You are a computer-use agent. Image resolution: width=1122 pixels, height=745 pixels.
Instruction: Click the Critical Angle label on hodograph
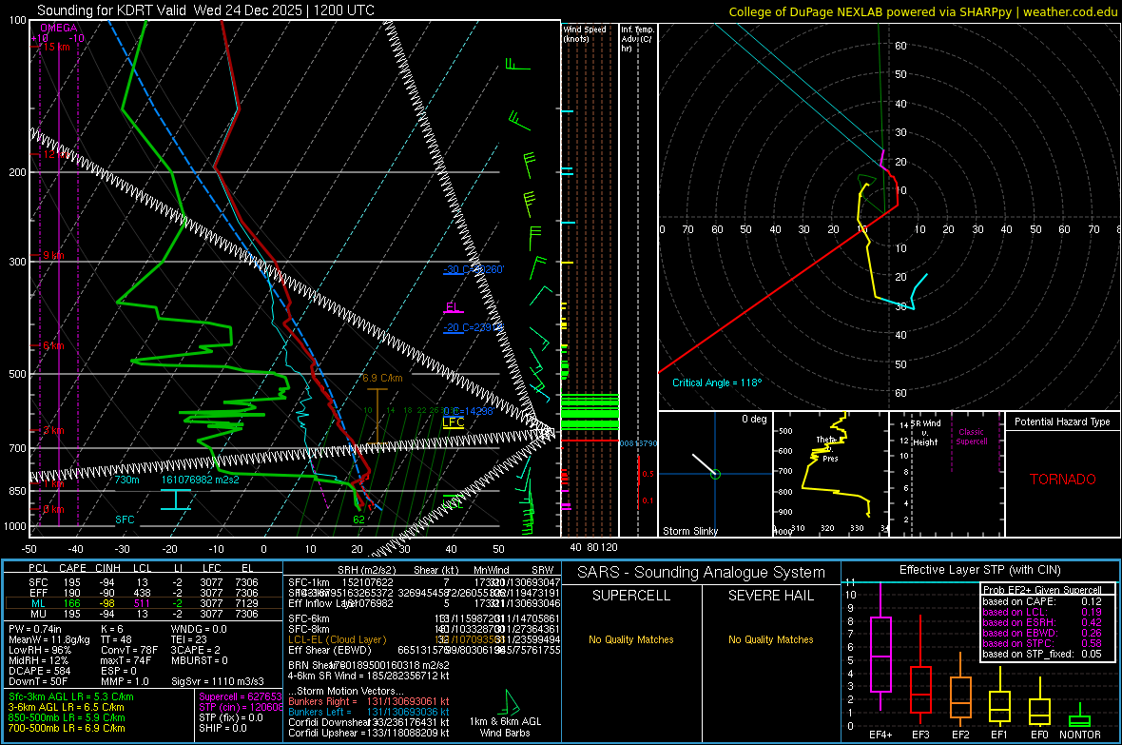[717, 382]
